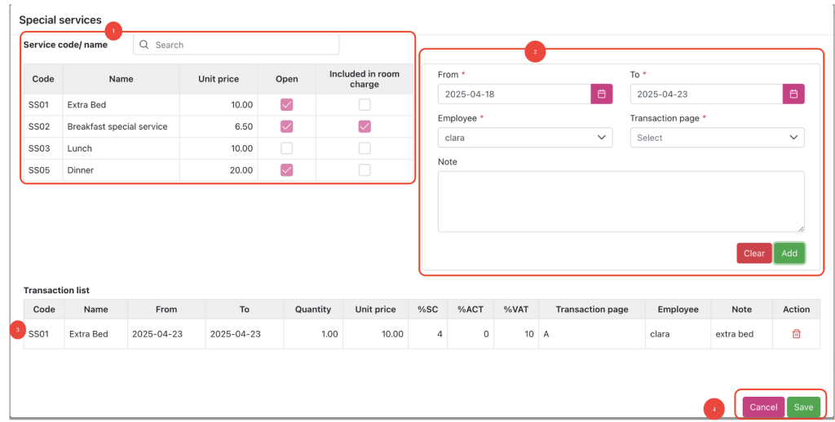Delete the Extra Bed transaction row
Image resolution: width=835 pixels, height=422 pixels.
(x=796, y=334)
